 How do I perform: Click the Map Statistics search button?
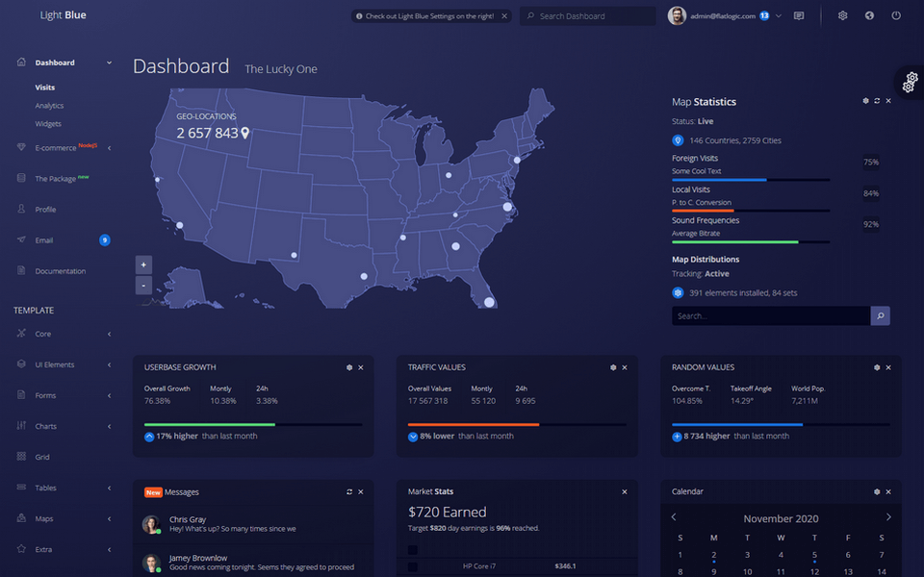point(880,315)
